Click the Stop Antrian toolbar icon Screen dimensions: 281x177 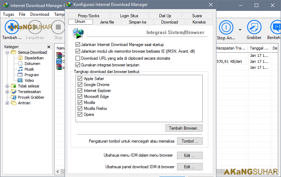click(x=226, y=27)
